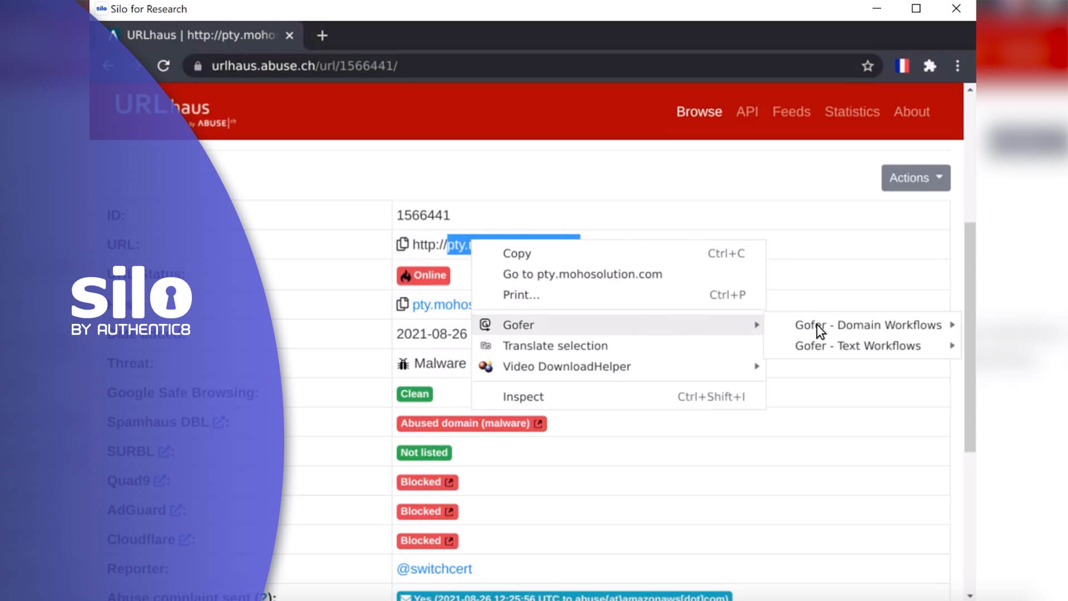Open AdGuard external link icon

(x=176, y=510)
